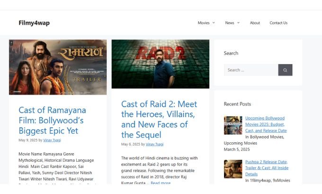Go to the About page
This screenshot has width=322, height=194.
[255, 23]
